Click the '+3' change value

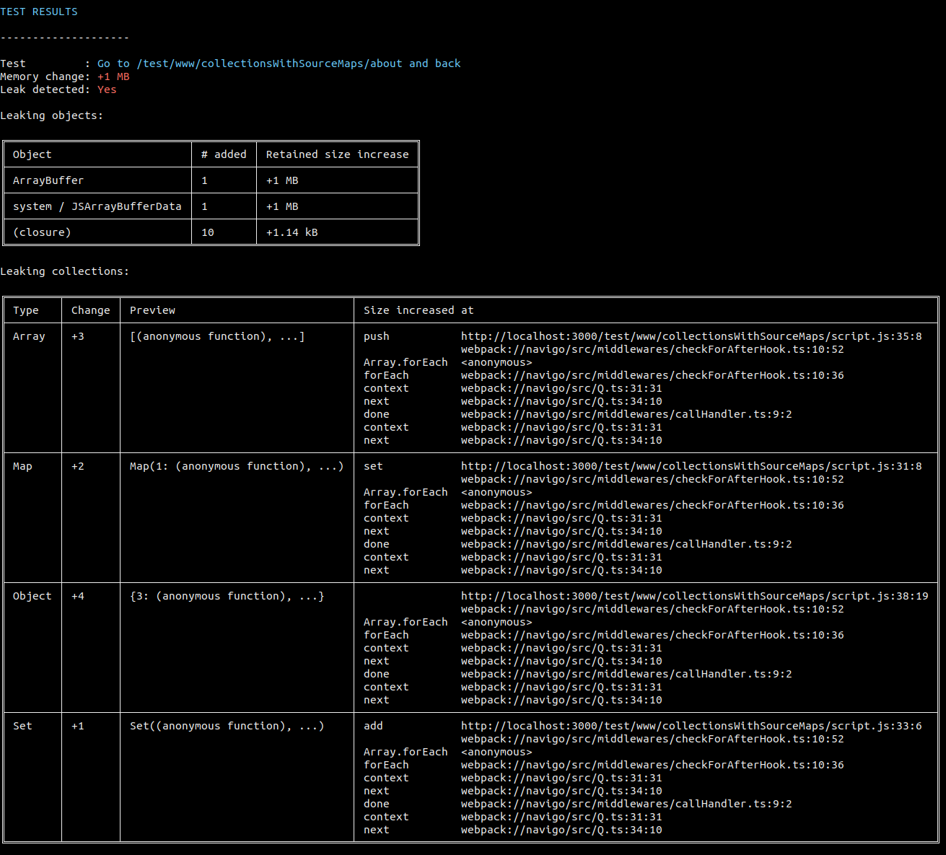pyautogui.click(x=78, y=336)
